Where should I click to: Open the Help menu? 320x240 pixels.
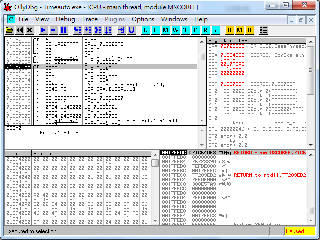click(201, 19)
